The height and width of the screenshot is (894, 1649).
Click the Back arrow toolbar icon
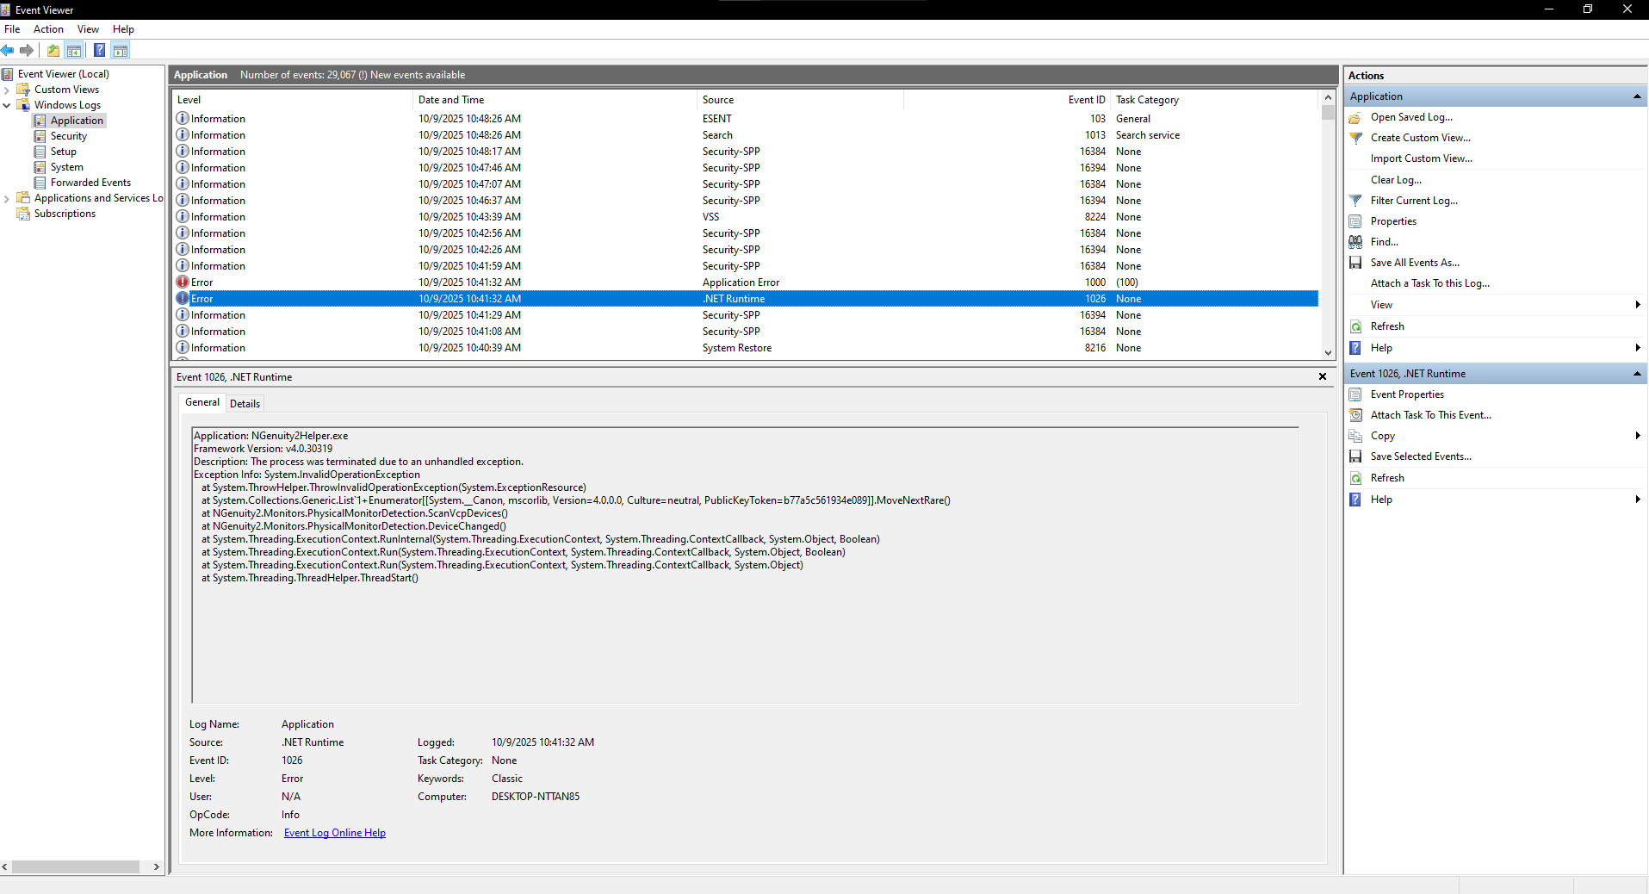point(8,50)
